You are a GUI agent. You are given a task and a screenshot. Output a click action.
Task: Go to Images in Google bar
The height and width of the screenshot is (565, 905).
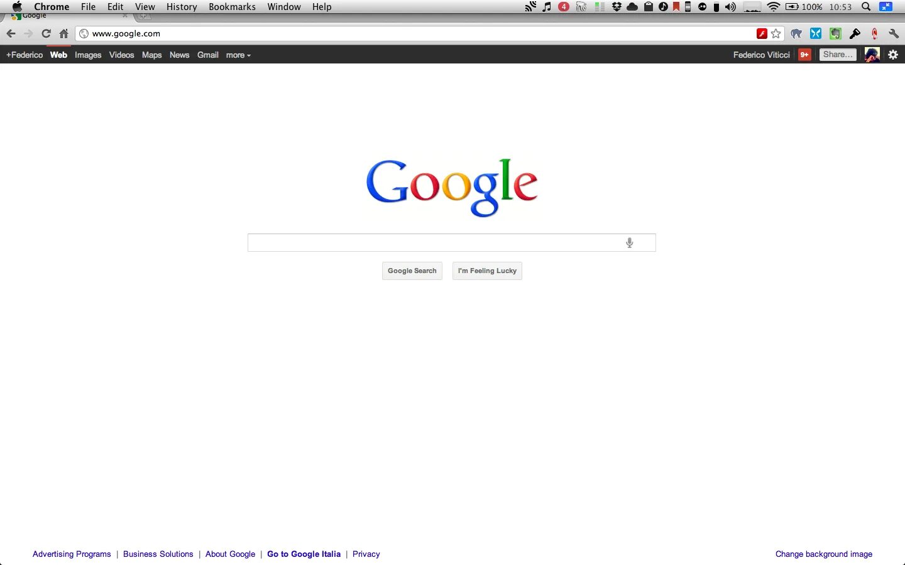pos(88,55)
